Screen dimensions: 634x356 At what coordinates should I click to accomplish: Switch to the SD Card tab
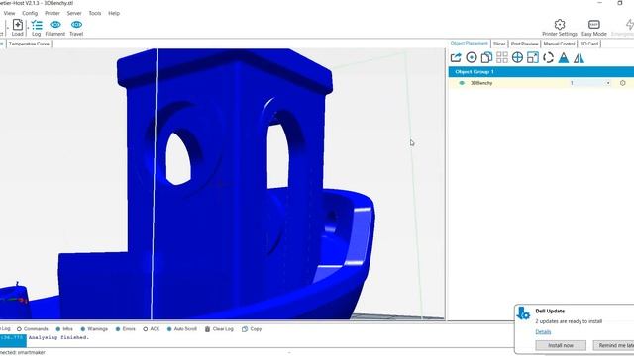(589, 44)
